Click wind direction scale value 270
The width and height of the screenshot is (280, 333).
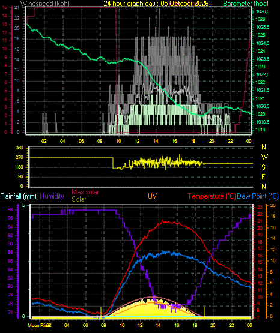tap(19, 158)
